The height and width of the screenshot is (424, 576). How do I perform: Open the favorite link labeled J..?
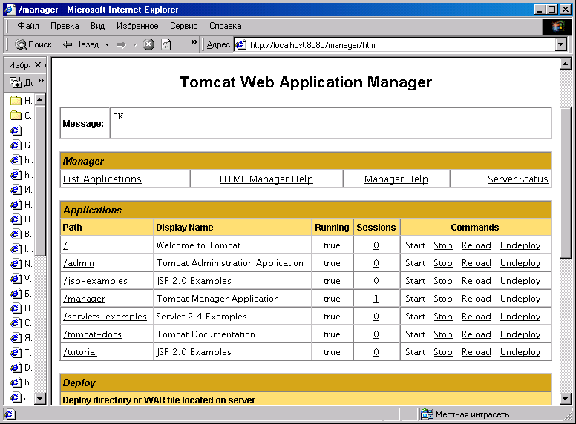pos(22,397)
